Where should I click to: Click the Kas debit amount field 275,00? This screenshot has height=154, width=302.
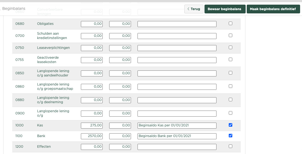[x=92, y=125]
